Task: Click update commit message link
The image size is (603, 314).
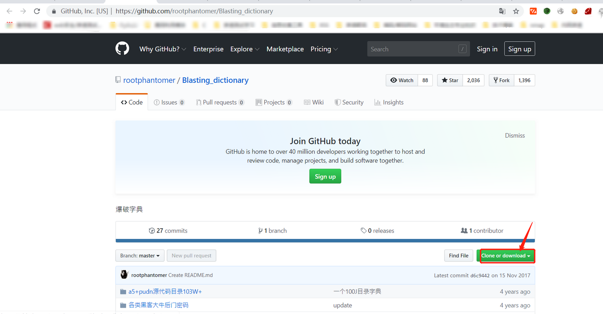Action: tap(342, 305)
